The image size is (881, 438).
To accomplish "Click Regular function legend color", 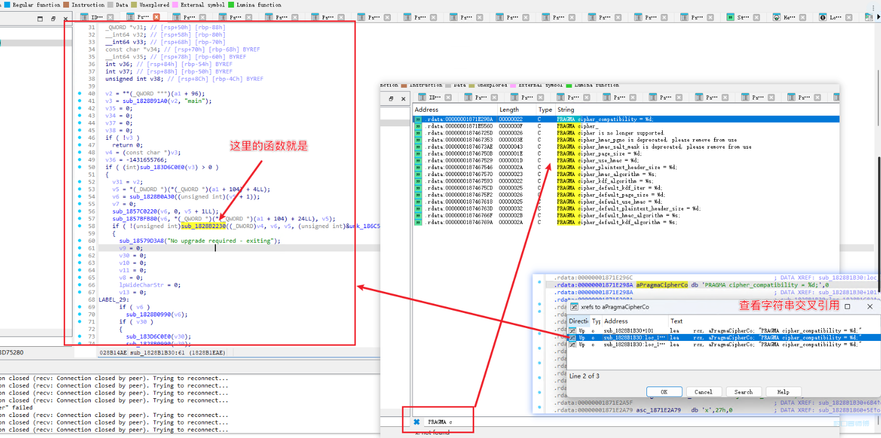I will (8, 5).
